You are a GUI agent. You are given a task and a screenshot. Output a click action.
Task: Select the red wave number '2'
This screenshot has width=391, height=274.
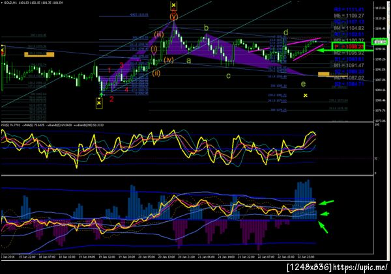[111, 99]
